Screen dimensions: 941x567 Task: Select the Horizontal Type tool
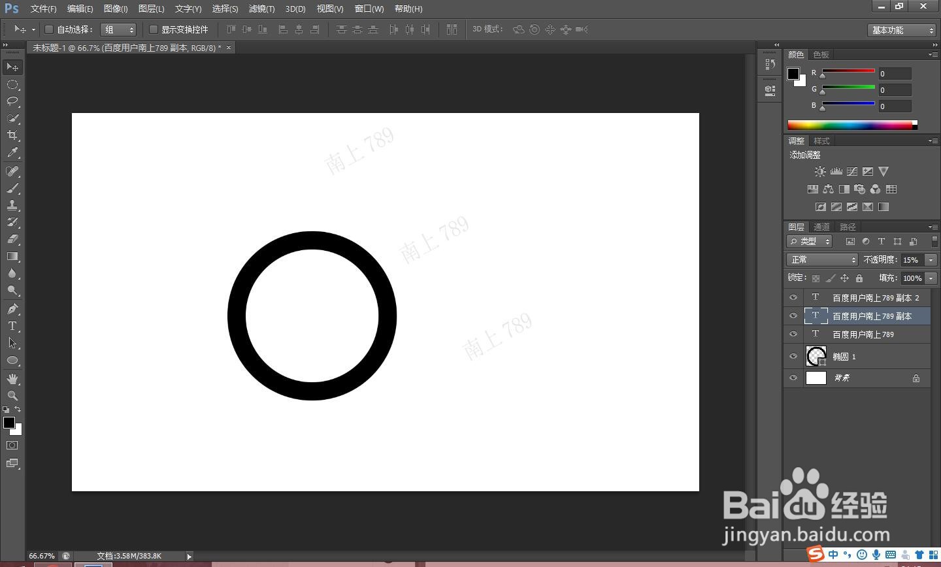tap(12, 326)
